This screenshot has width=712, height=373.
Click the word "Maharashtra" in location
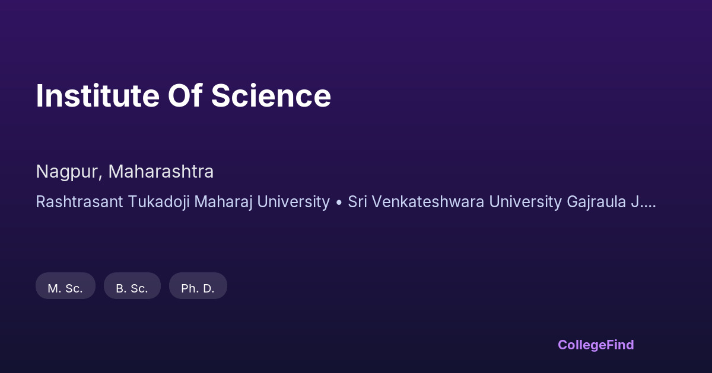161,172
